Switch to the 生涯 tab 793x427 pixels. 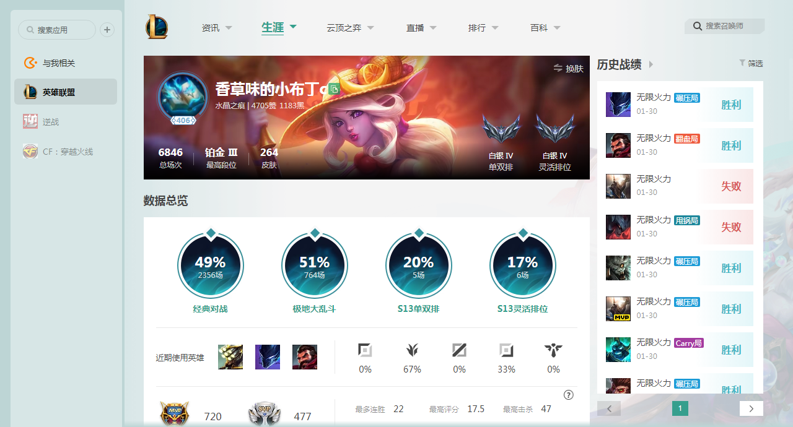[273, 27]
